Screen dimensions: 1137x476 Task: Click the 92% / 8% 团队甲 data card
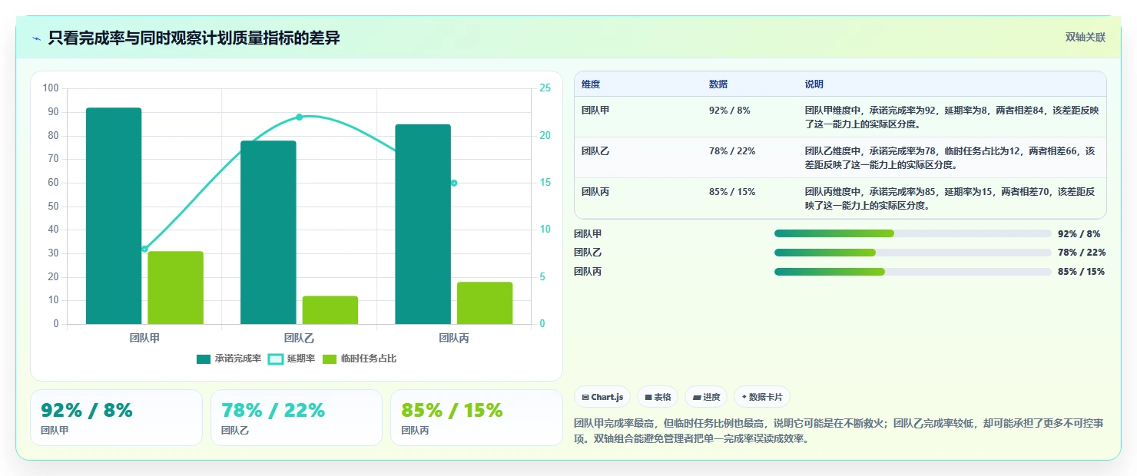coord(116,418)
